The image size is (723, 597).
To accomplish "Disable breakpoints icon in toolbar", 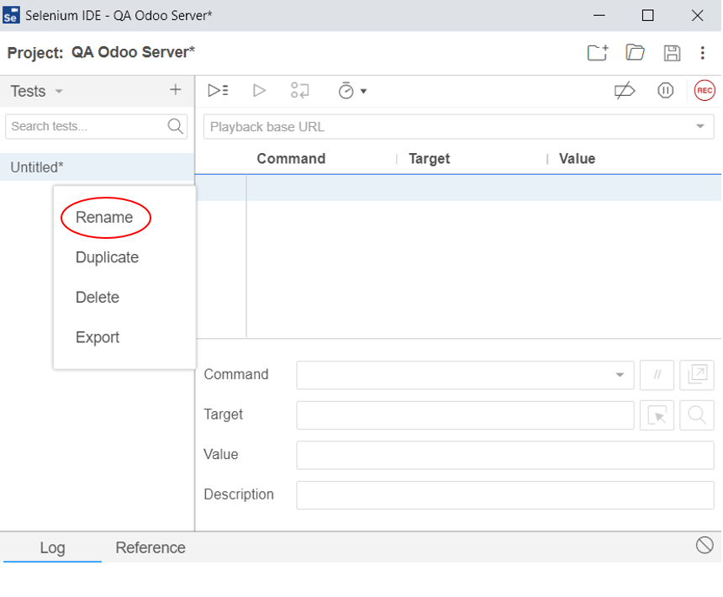I will tap(625, 90).
